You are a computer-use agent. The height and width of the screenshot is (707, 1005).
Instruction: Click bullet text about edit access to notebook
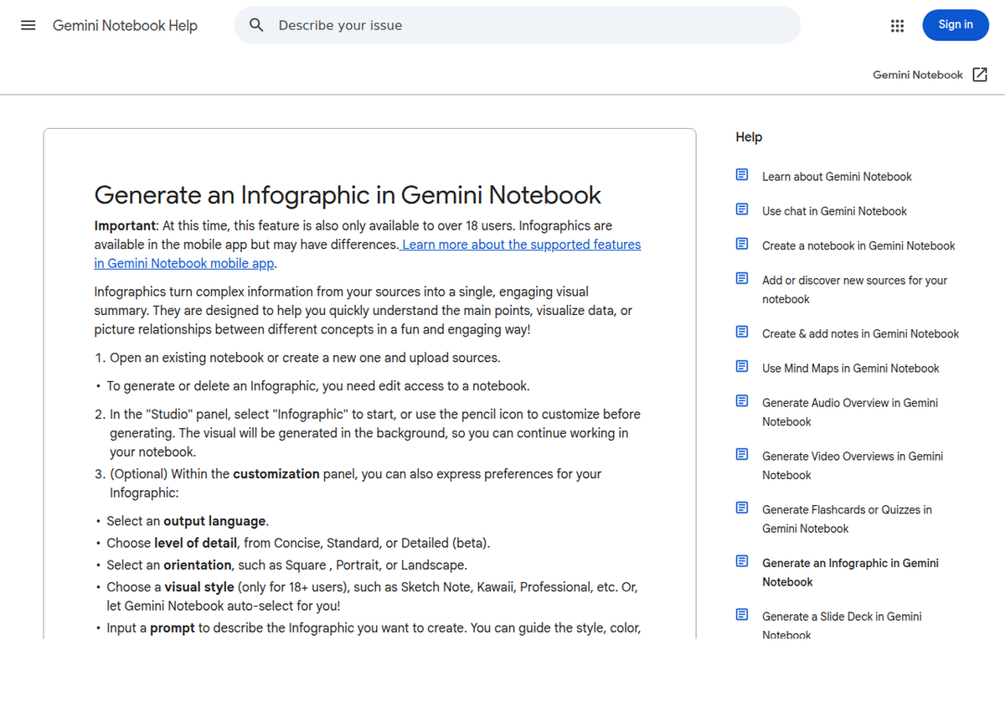(x=318, y=386)
